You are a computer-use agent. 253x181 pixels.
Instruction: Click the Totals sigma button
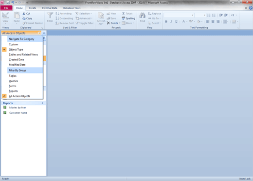click(127, 14)
